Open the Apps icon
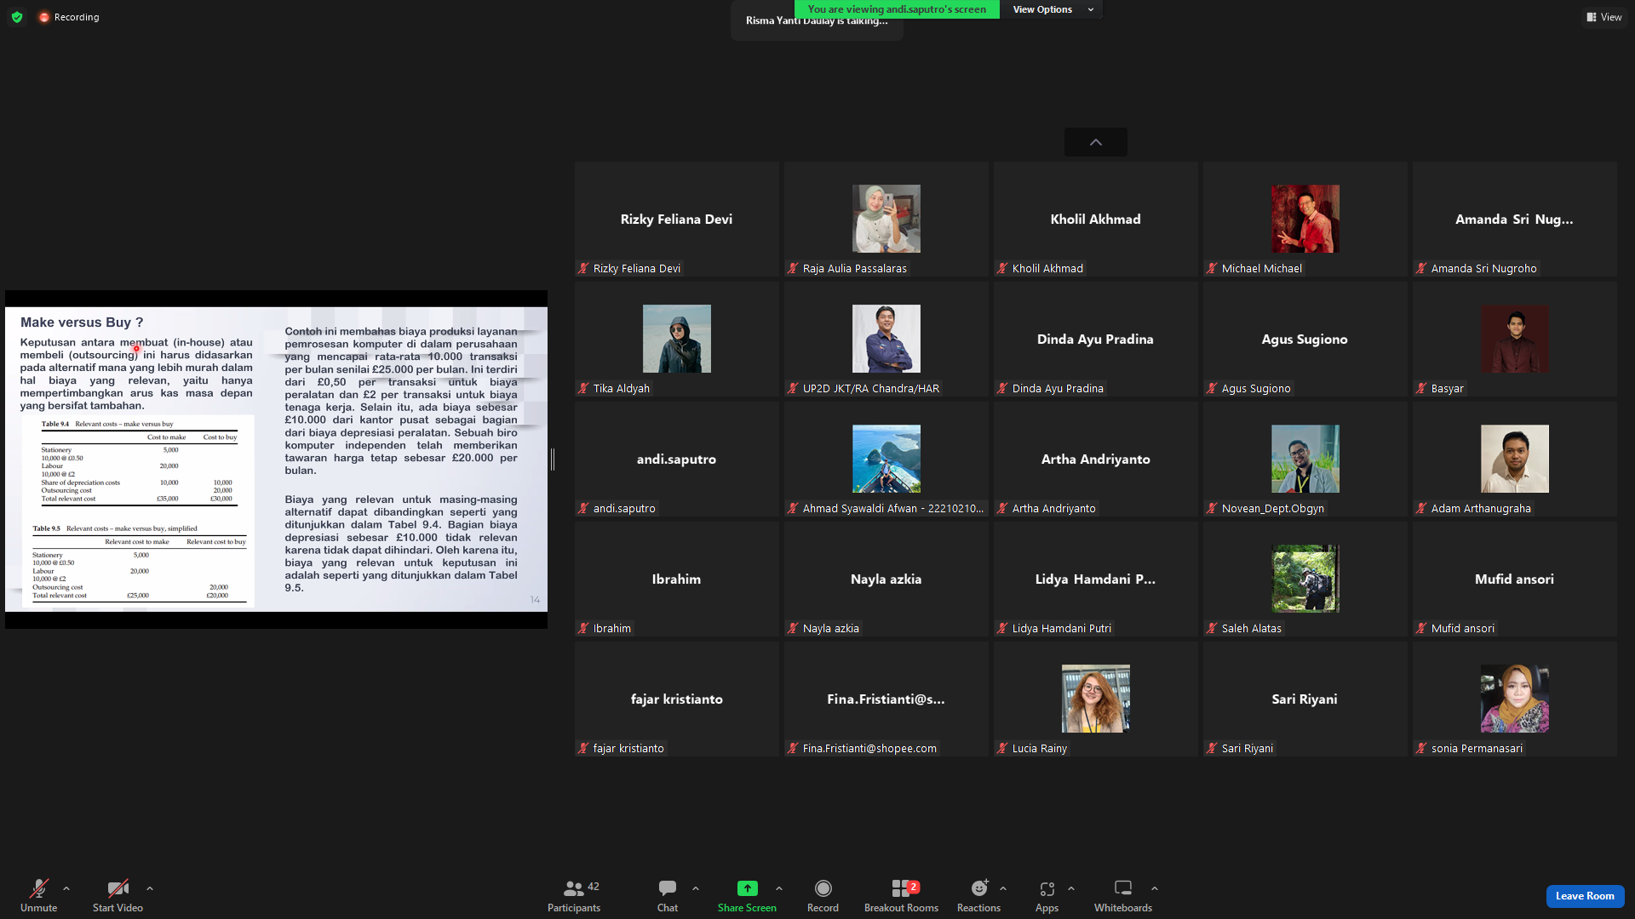The width and height of the screenshot is (1635, 919). 1047,888
